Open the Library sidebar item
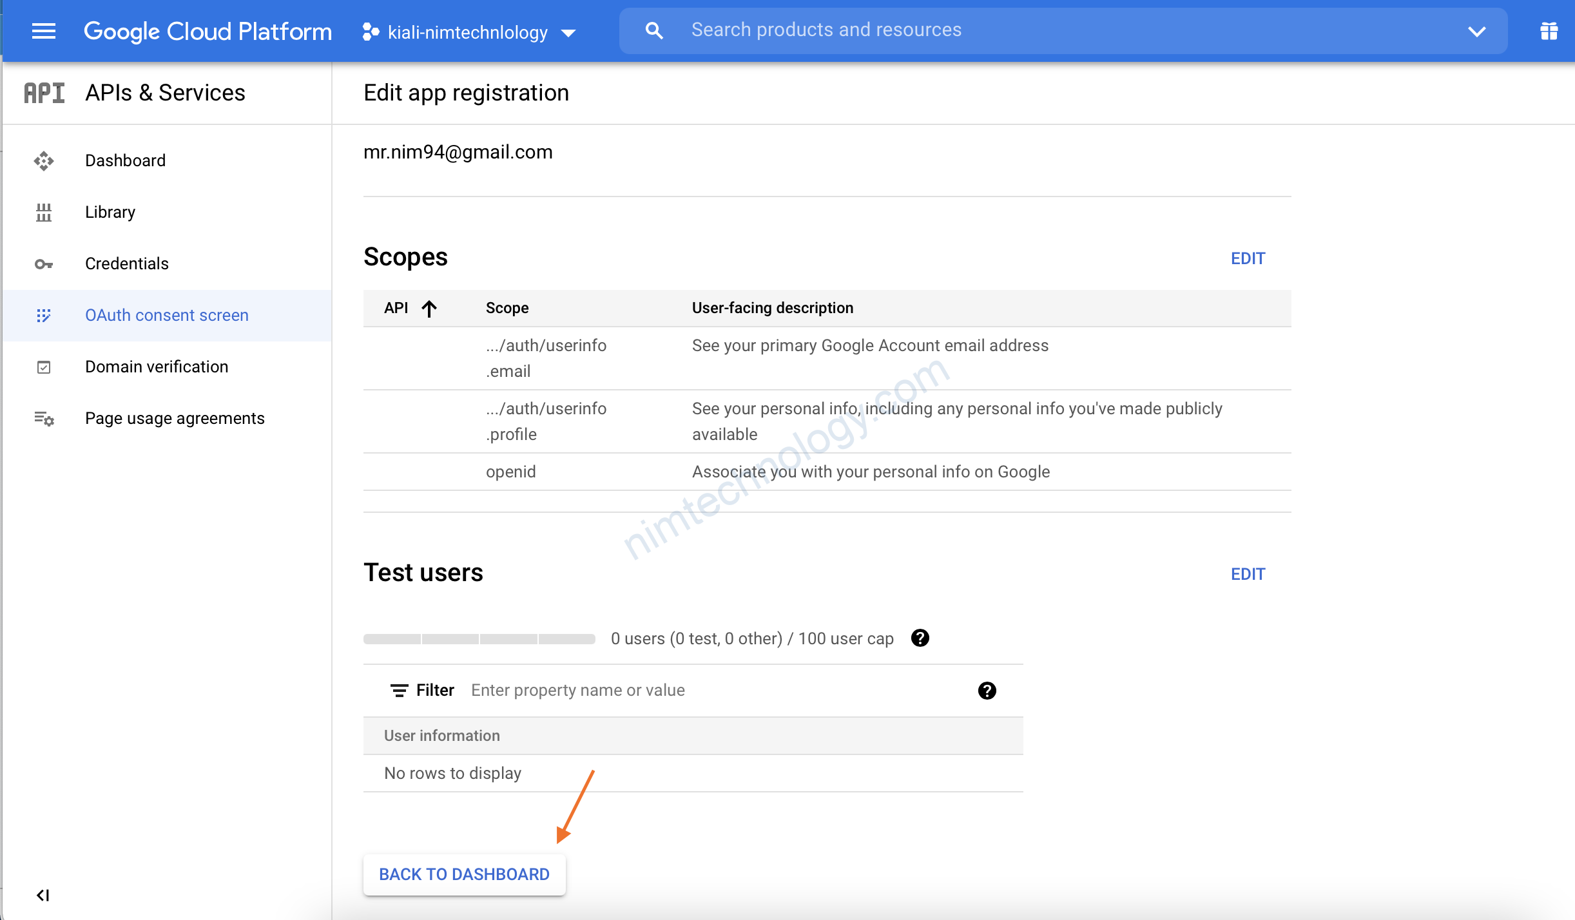1575x920 pixels. pos(168,212)
